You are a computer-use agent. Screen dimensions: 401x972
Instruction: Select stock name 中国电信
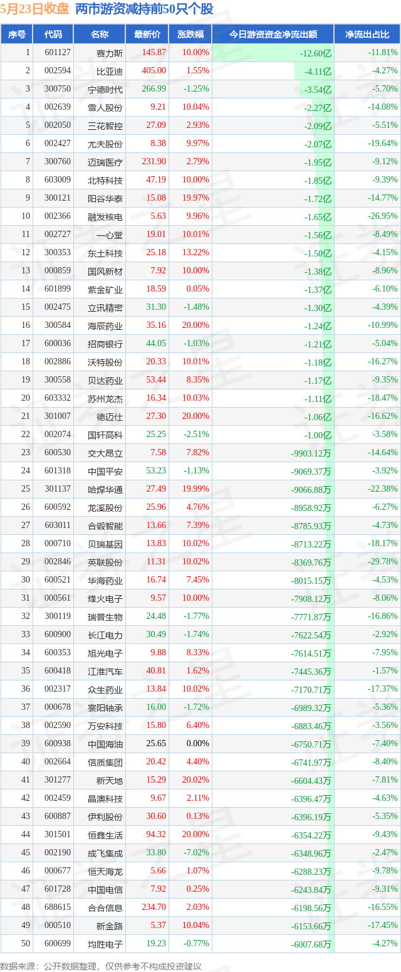[x=105, y=889]
